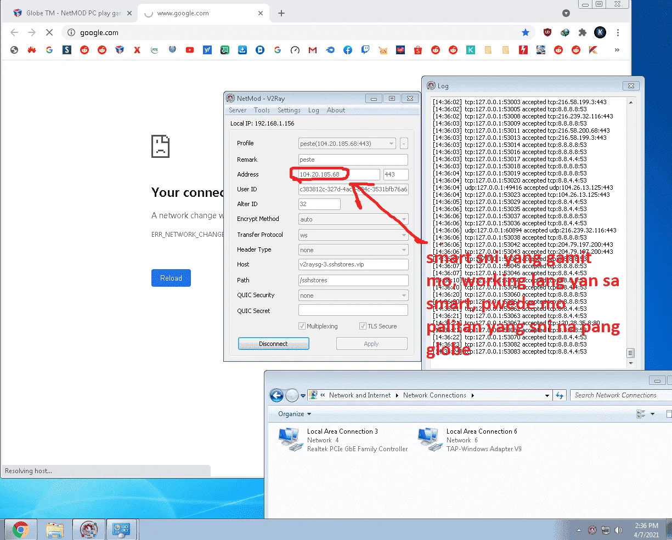Image resolution: width=672 pixels, height=540 pixels.
Task: Go back in Chrome
Action: point(14,32)
